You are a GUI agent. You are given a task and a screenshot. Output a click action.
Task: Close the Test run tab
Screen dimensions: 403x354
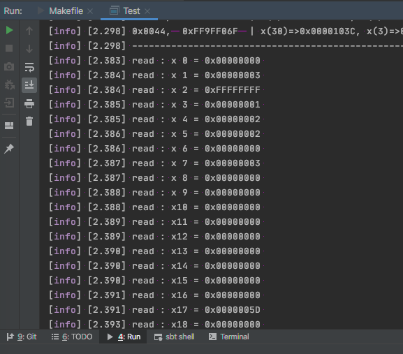click(x=147, y=11)
